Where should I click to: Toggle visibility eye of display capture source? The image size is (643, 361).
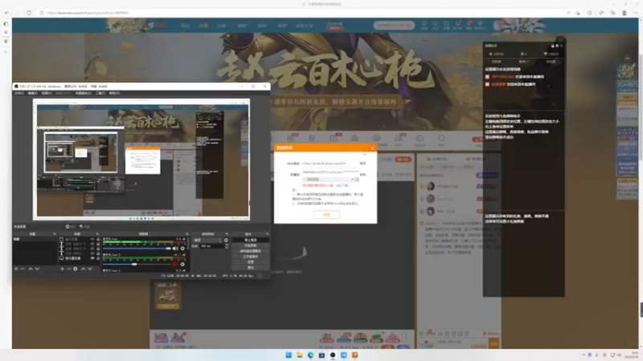pyautogui.click(x=92, y=258)
